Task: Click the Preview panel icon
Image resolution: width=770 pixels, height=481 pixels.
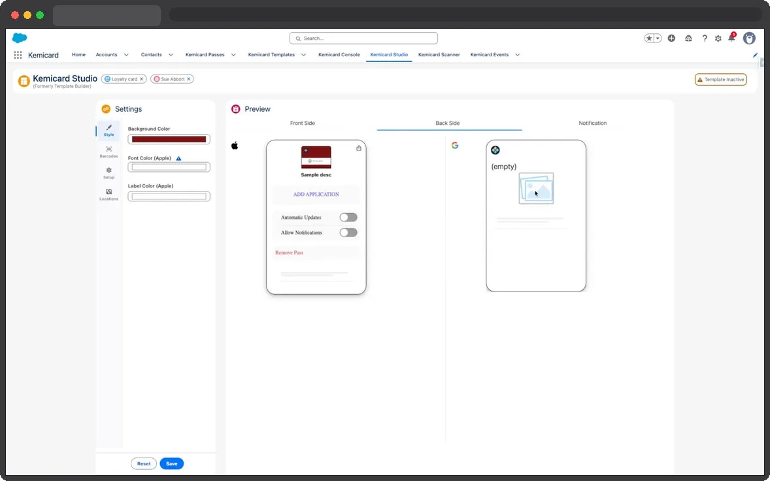Action: [x=236, y=109]
